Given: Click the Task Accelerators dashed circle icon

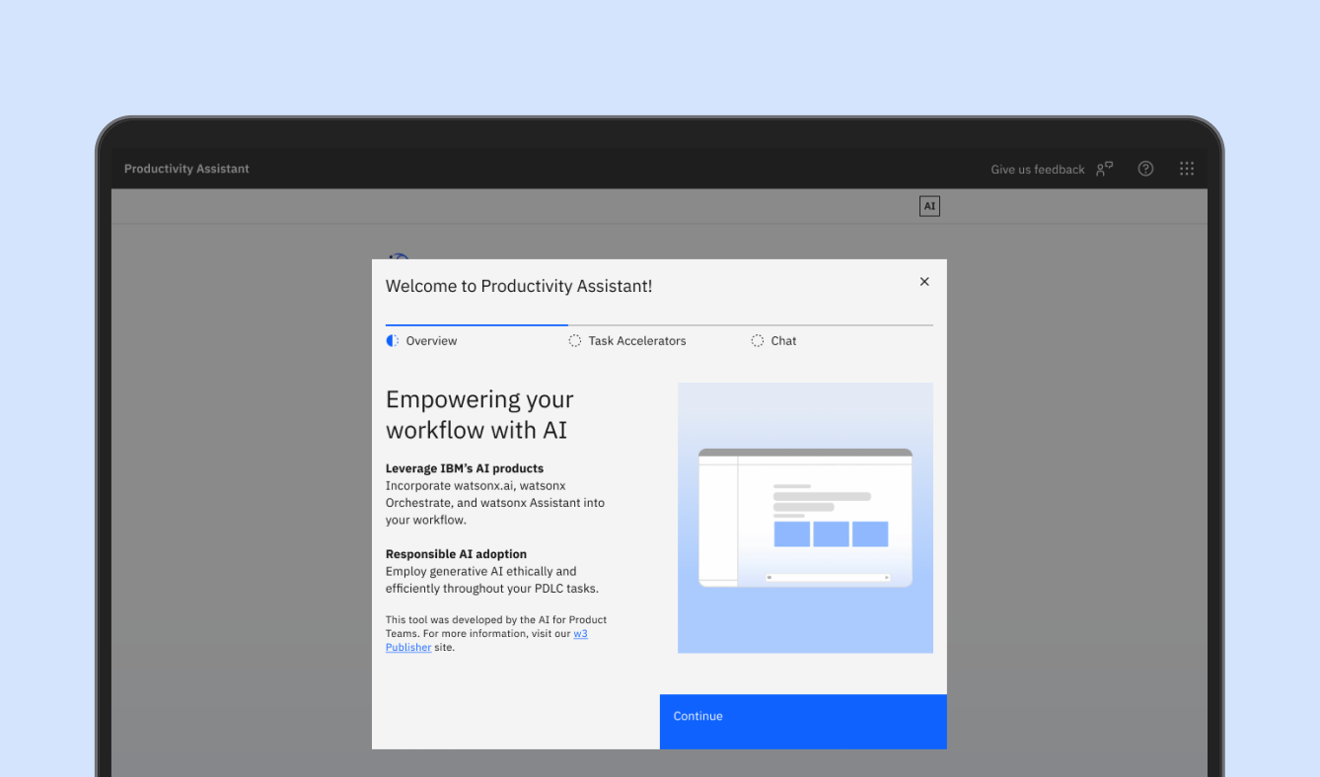Looking at the screenshot, I should (x=575, y=340).
